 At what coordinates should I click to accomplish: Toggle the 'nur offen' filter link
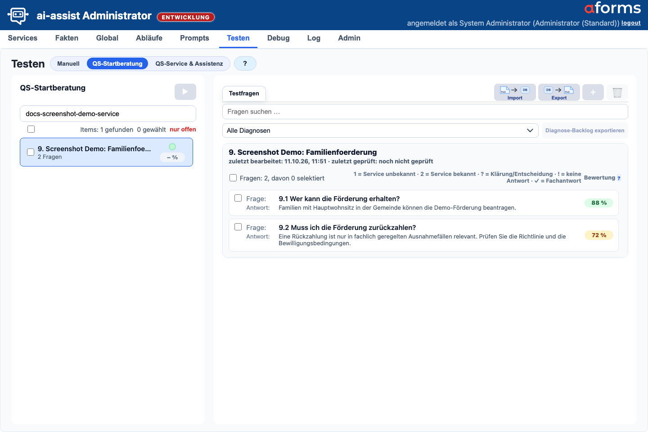tap(183, 129)
